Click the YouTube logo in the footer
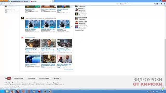Image resolution: width=166 pixels, height=93 pixels. click(8, 78)
